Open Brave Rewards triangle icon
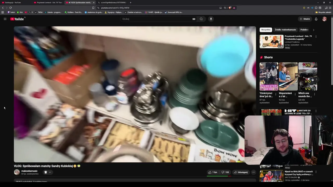333x187 pixels. 234,8
